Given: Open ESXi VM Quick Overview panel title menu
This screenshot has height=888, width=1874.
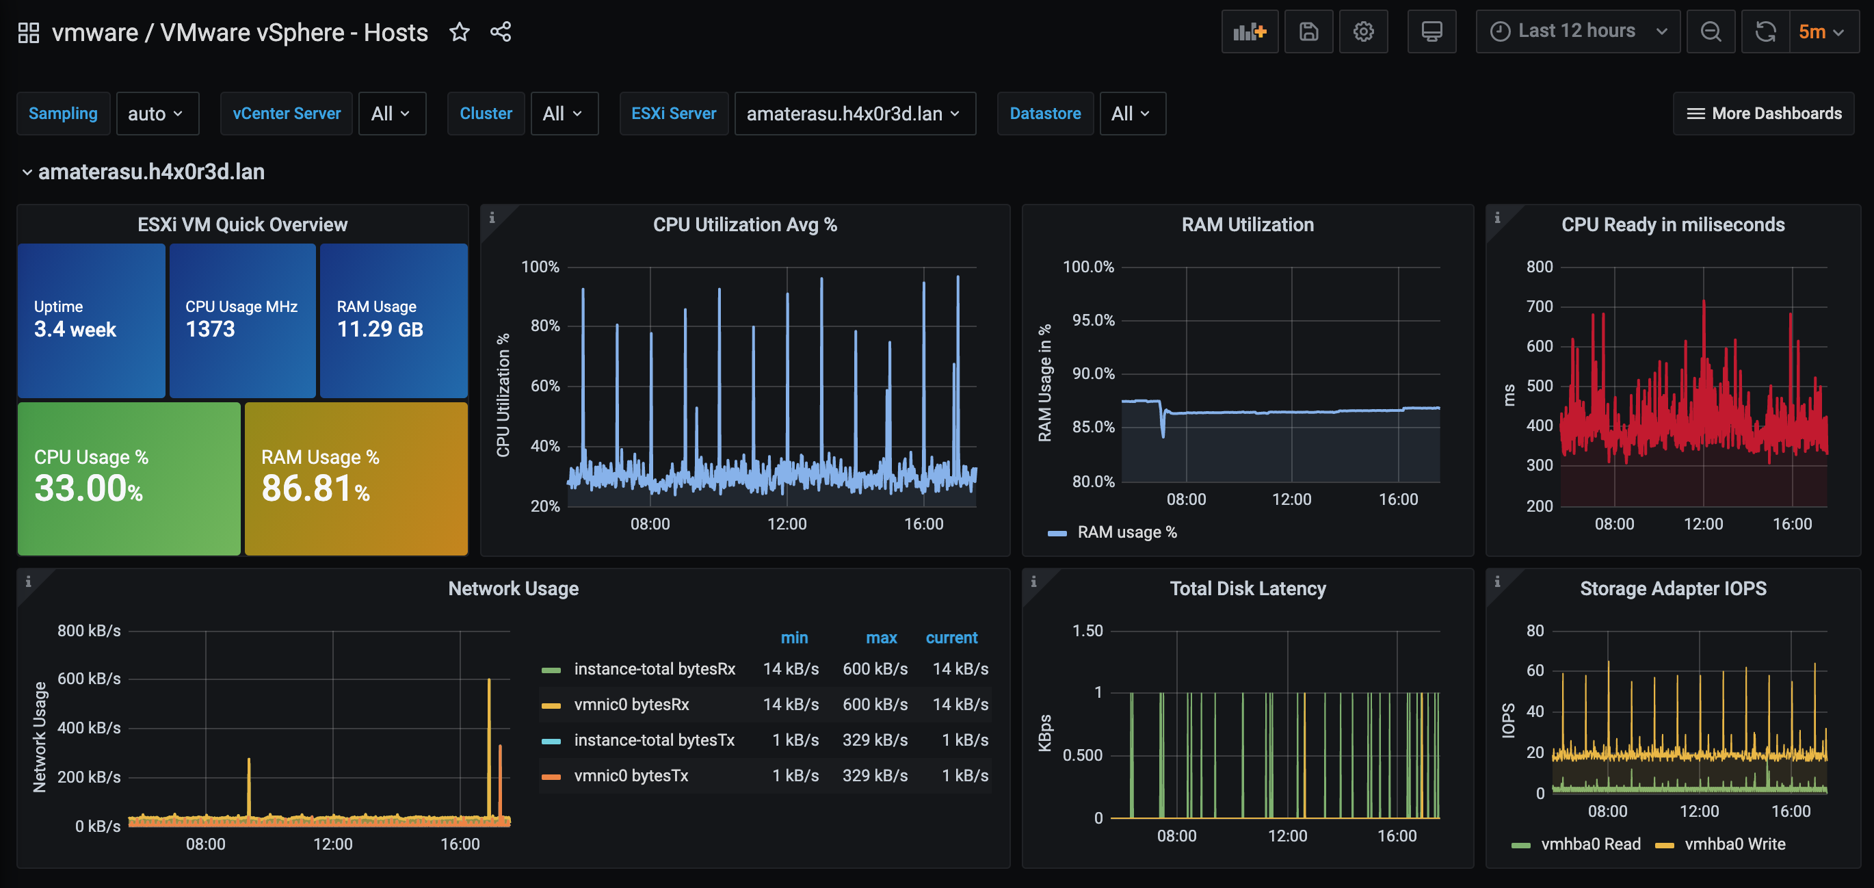Looking at the screenshot, I should [242, 224].
